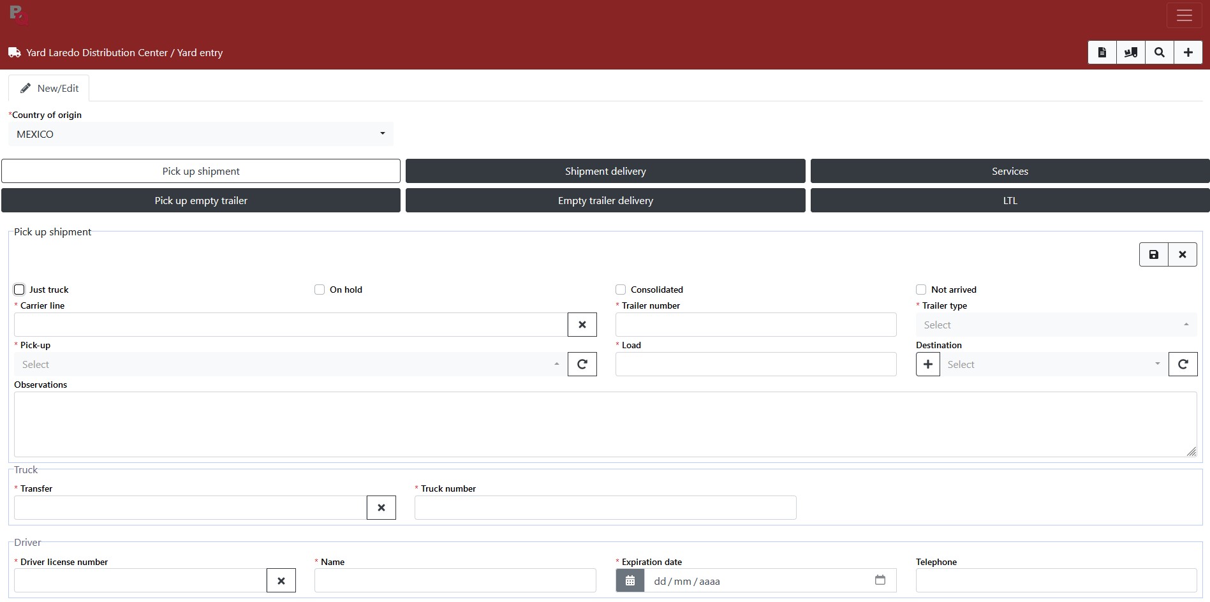Viewport: 1210px width, 602px height.
Task: Click the plus icon in top toolbar
Action: [x=1188, y=52]
